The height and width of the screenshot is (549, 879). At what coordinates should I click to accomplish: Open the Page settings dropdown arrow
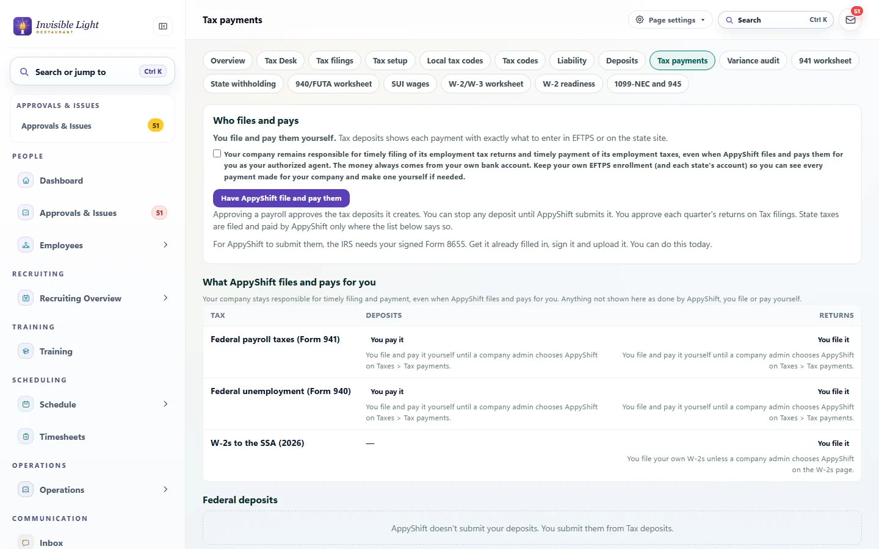point(703,20)
